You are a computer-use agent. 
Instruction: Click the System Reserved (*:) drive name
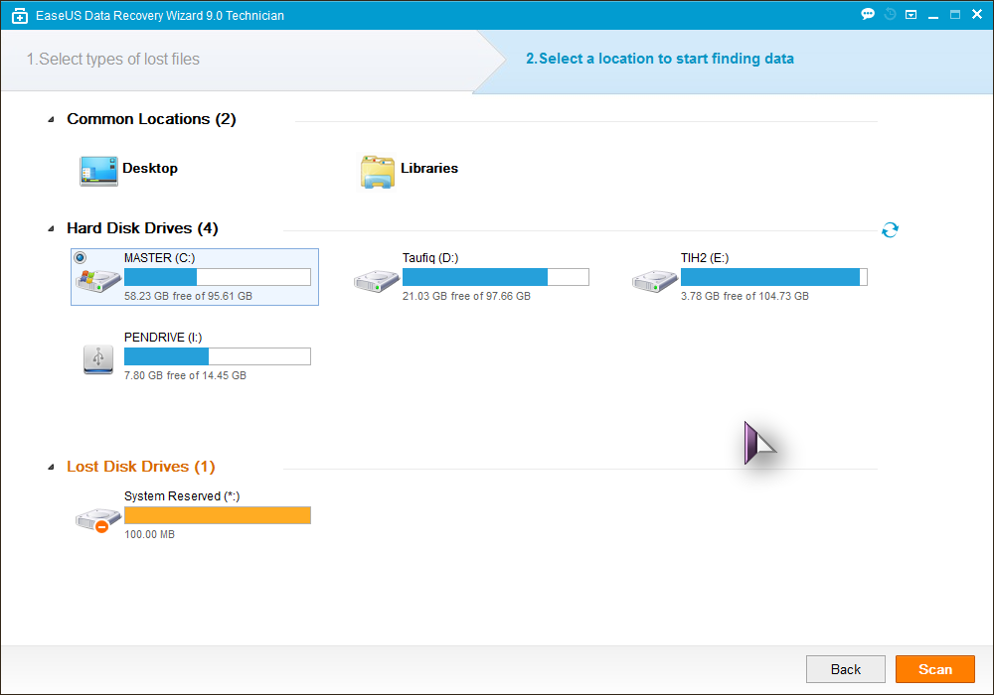[x=182, y=496]
